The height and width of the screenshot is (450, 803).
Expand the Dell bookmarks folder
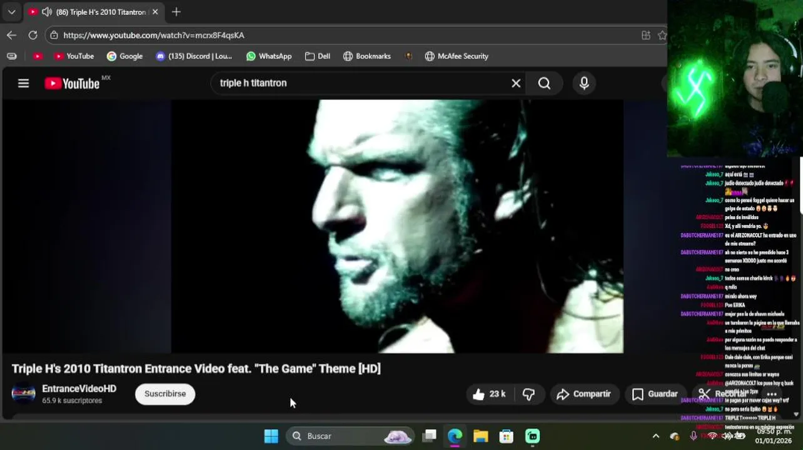tap(318, 56)
